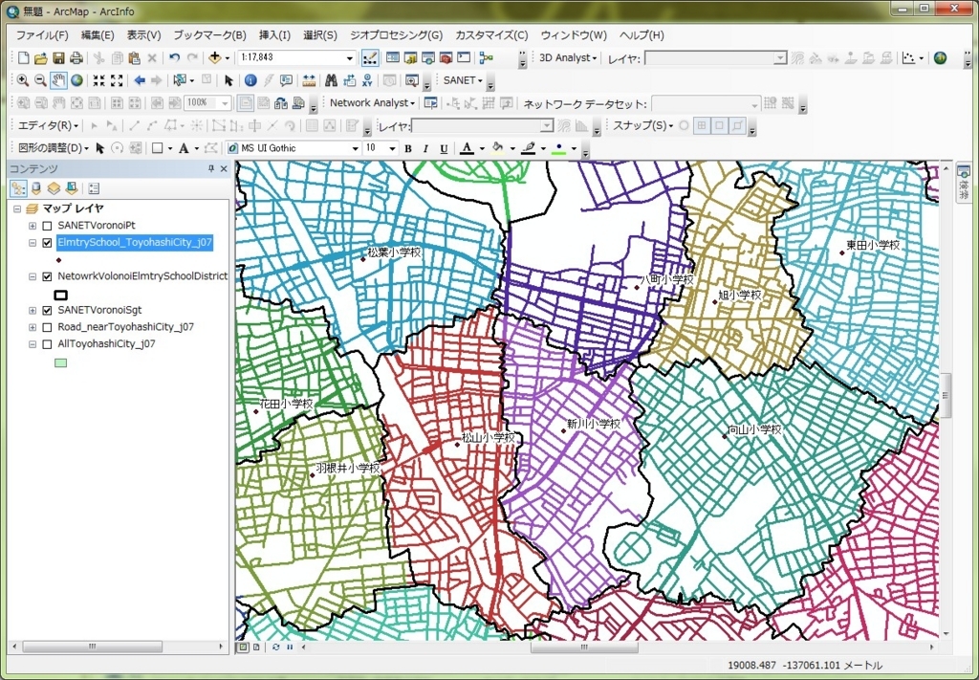Click the Save document icon
This screenshot has height=680, width=979.
point(58,58)
